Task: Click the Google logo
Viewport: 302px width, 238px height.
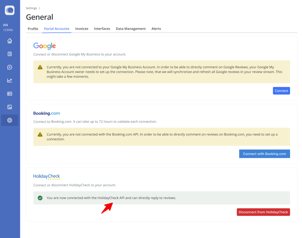Action: coord(45,46)
